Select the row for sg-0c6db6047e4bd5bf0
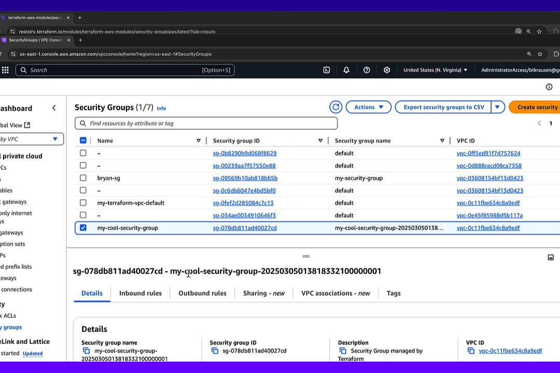Screen dimensions: 560x373 click(x=83, y=190)
